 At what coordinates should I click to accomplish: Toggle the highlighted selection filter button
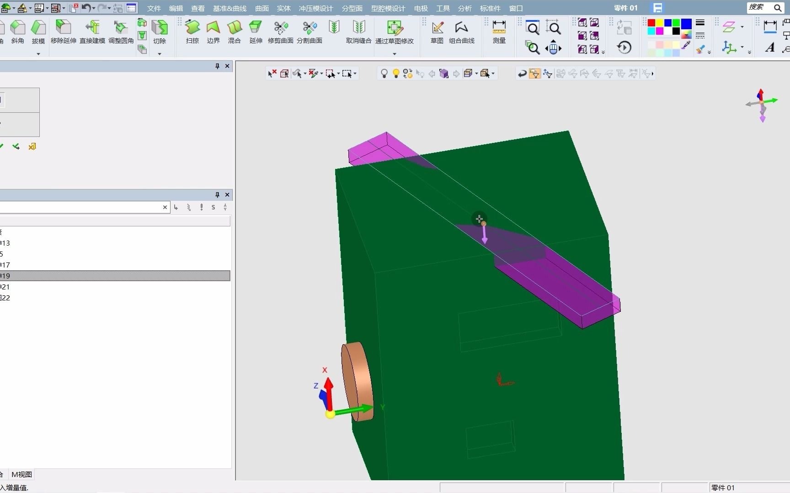pyautogui.click(x=534, y=73)
